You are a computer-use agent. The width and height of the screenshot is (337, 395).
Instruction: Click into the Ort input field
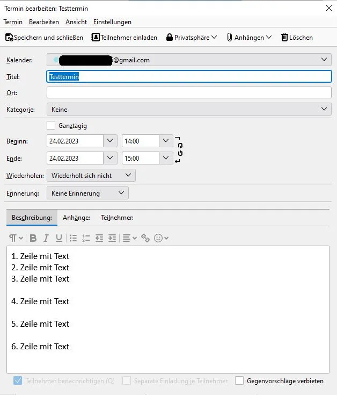click(x=189, y=92)
